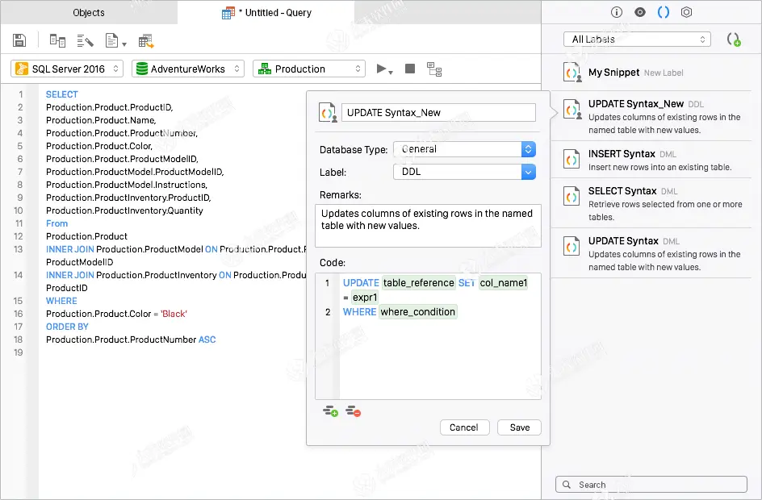Switch to the Objects tab

89,13
